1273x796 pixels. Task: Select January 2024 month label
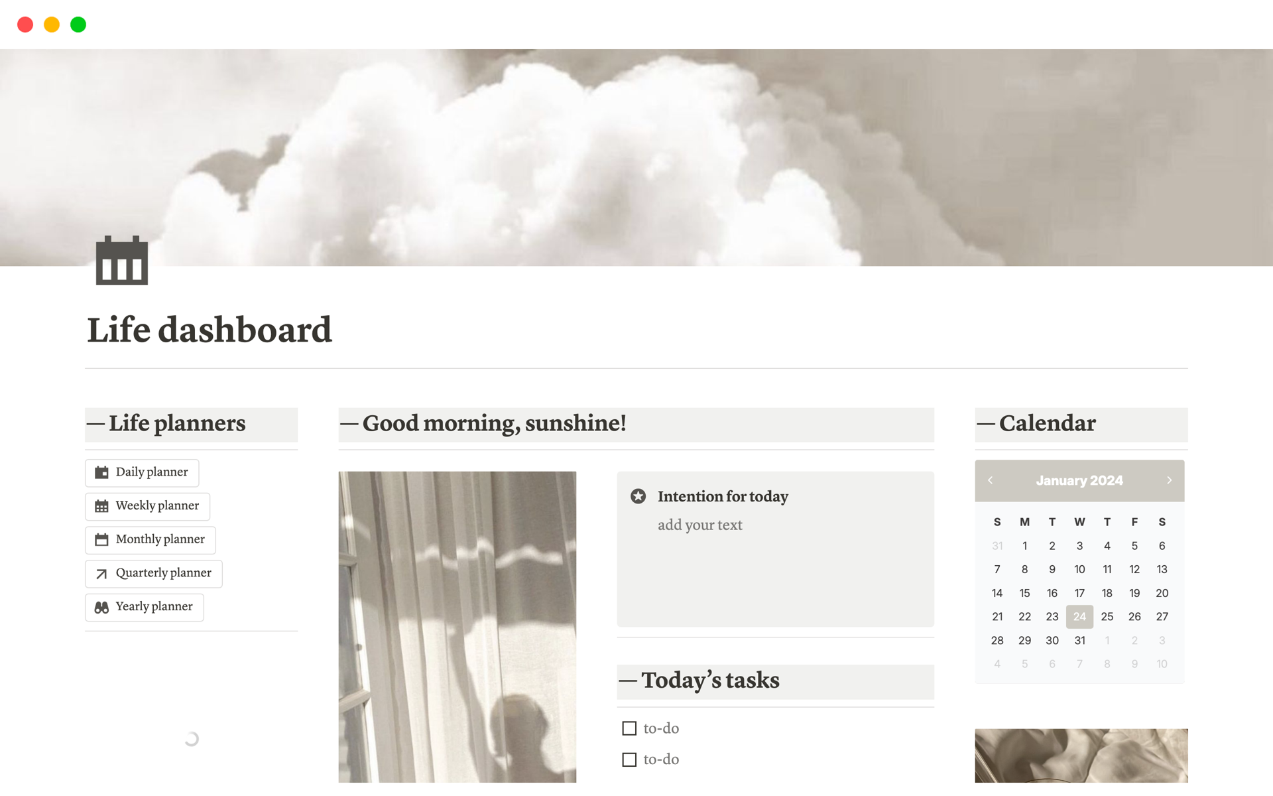tap(1081, 480)
